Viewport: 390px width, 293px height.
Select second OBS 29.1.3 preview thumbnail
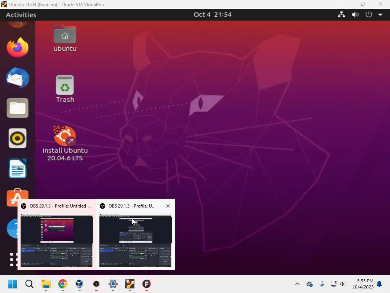click(136, 241)
